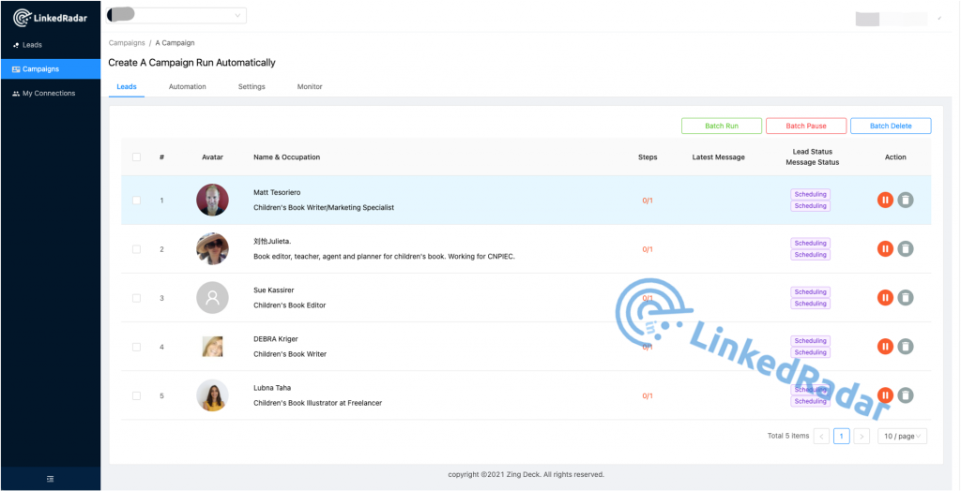961x491 pixels.
Task: Check the select-all checkbox in table header
Action: [136, 157]
